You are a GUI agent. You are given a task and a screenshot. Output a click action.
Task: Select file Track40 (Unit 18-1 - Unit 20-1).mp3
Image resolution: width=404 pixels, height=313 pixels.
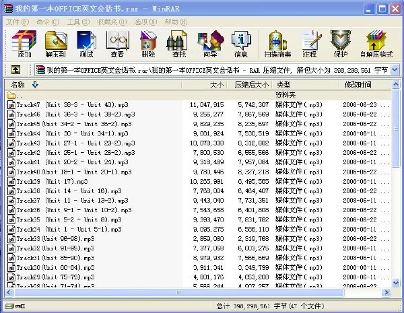pyautogui.click(x=70, y=172)
